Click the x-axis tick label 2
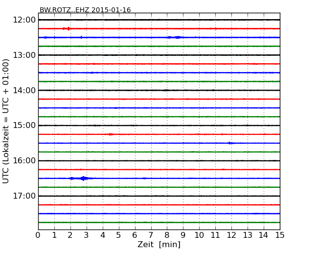Image resolution: width=318 pixels, height=255 pixels. pos(70,235)
